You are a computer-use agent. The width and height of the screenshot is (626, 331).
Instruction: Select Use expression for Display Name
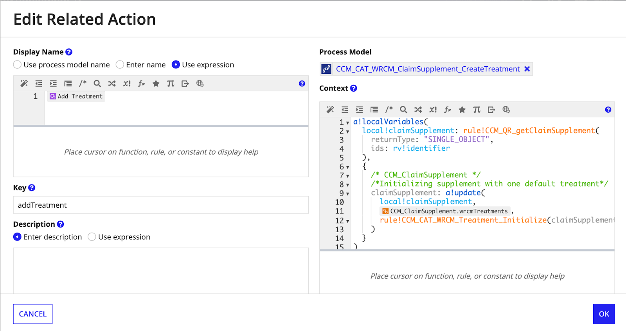tap(176, 64)
